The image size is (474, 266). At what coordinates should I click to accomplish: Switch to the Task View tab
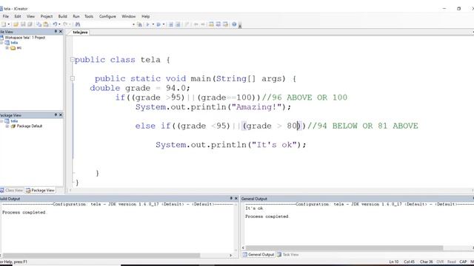[288, 254]
